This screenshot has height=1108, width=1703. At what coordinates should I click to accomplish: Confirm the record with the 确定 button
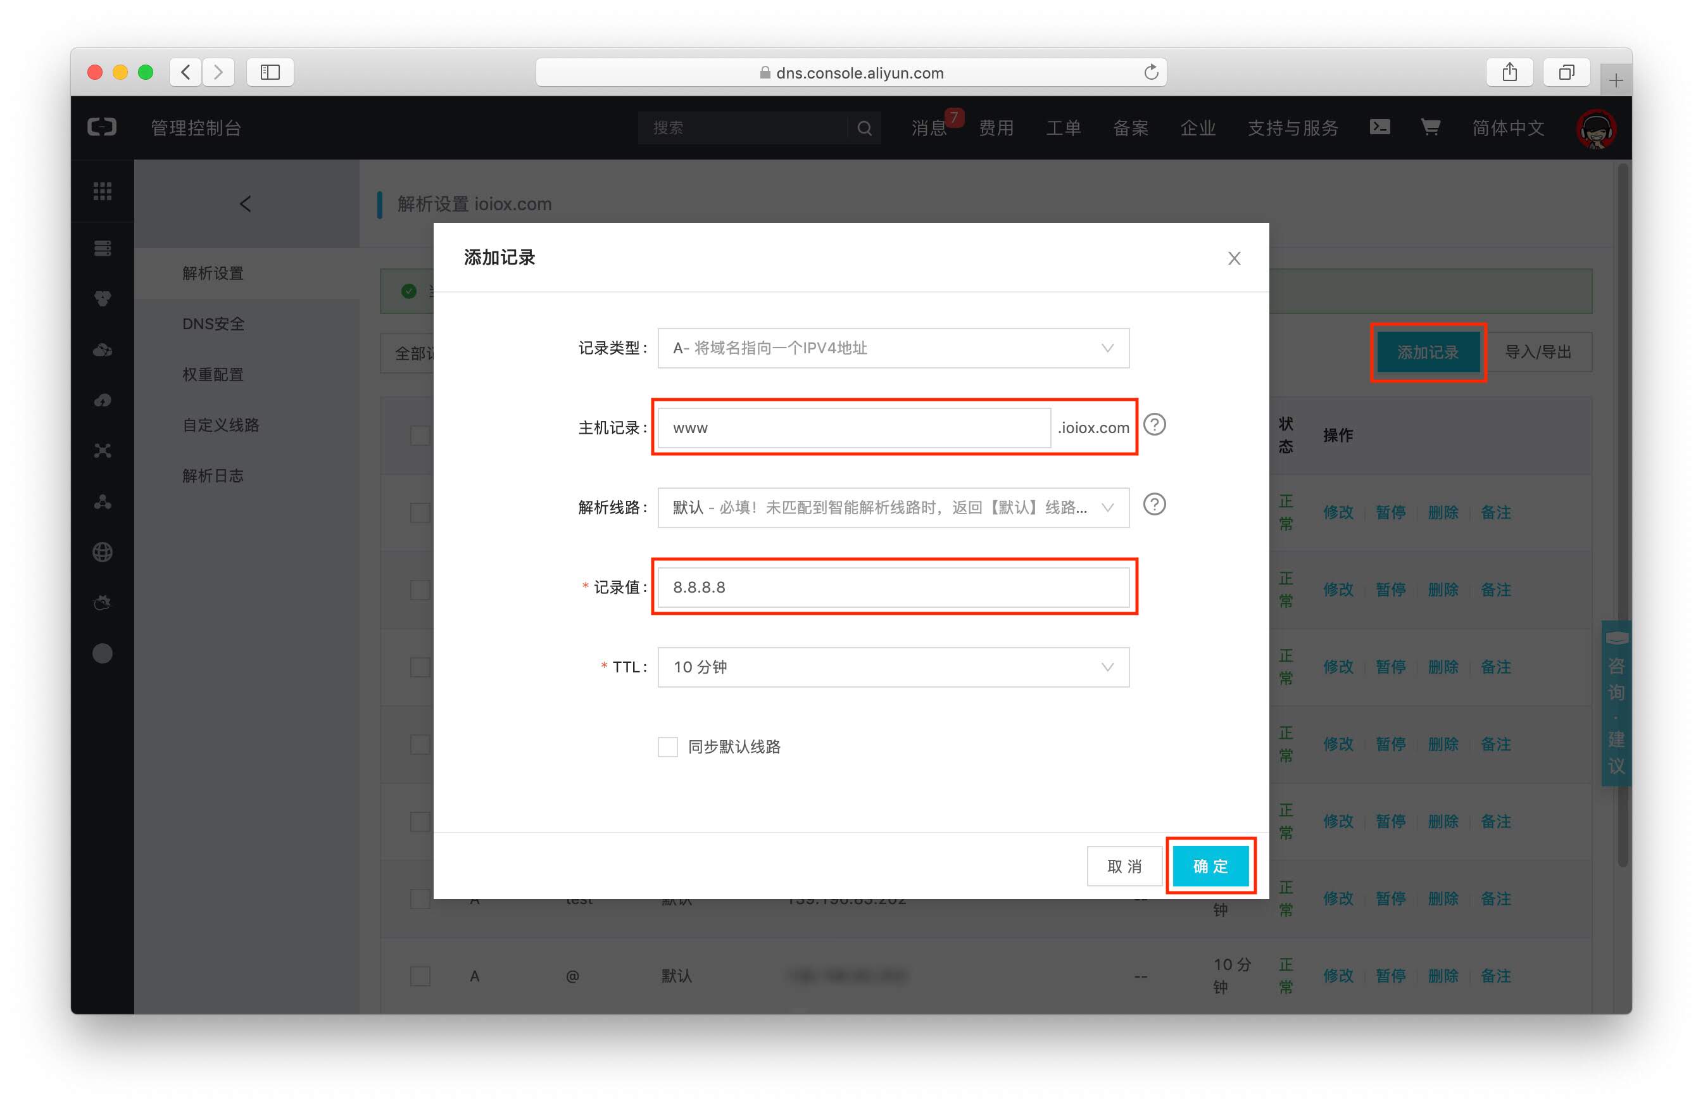coord(1209,866)
